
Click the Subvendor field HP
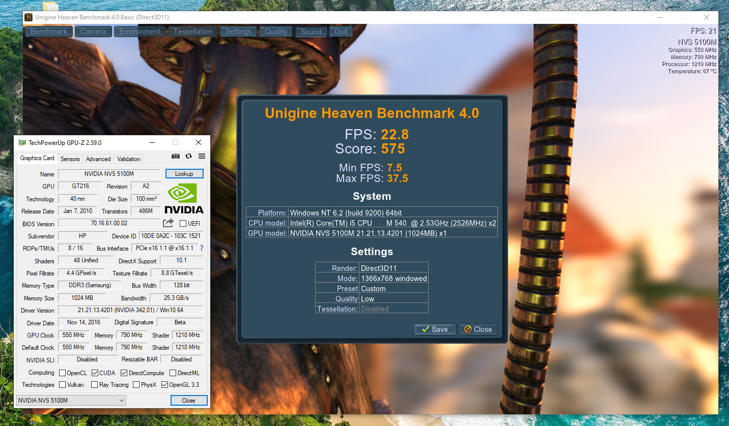(x=82, y=235)
